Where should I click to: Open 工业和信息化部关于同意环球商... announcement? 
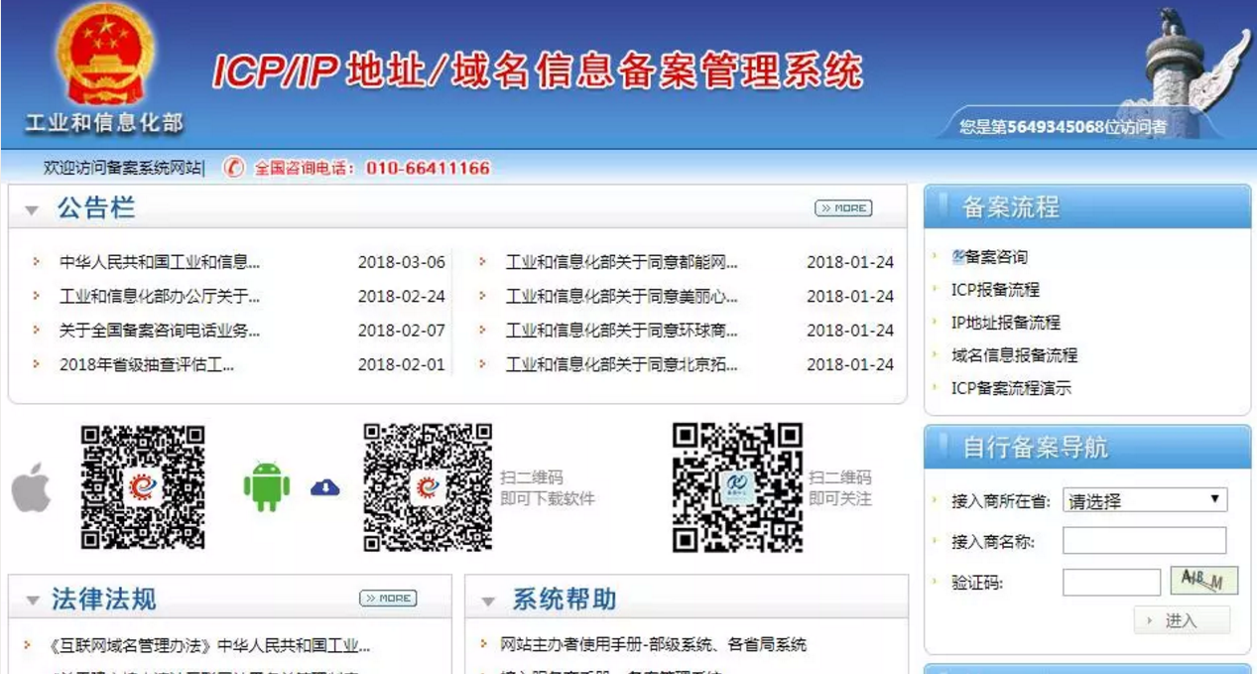(x=622, y=331)
